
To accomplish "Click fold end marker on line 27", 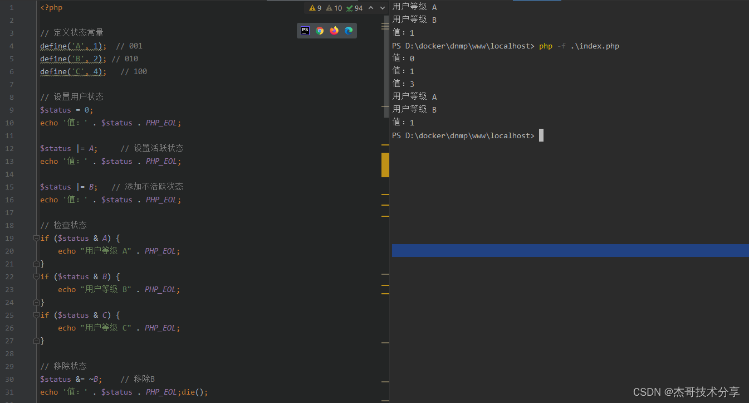I will [x=36, y=341].
